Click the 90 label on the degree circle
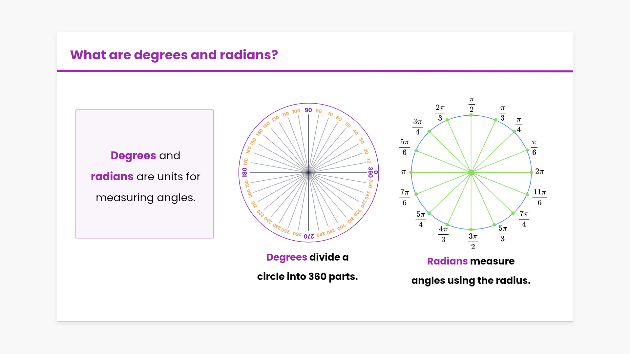The width and height of the screenshot is (630, 354). [x=308, y=110]
